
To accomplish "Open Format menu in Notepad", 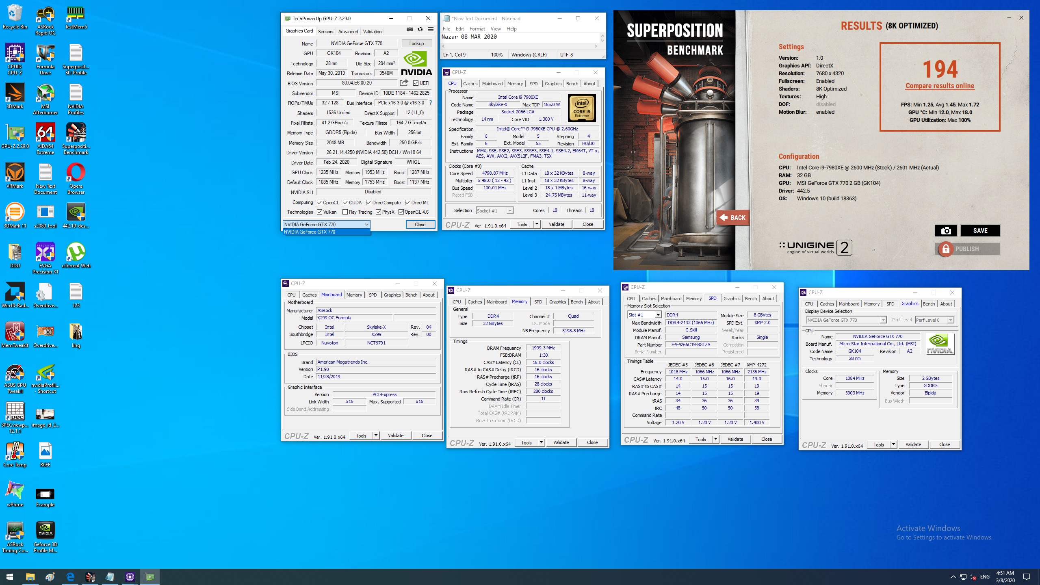I will point(477,29).
